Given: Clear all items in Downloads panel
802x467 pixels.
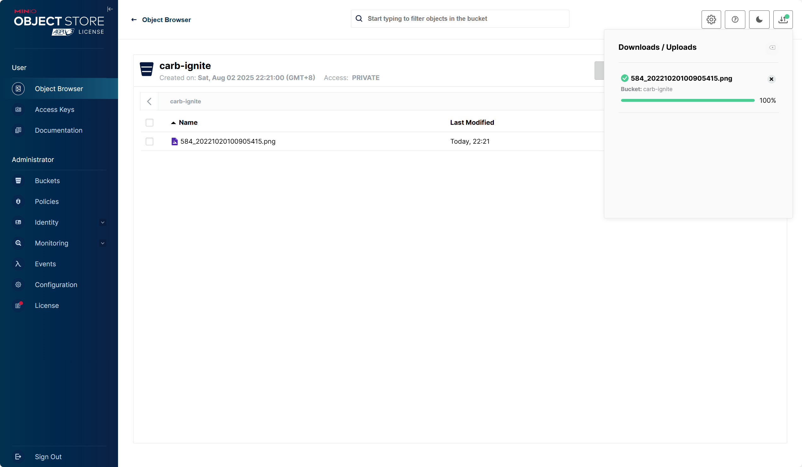Looking at the screenshot, I should (x=772, y=48).
